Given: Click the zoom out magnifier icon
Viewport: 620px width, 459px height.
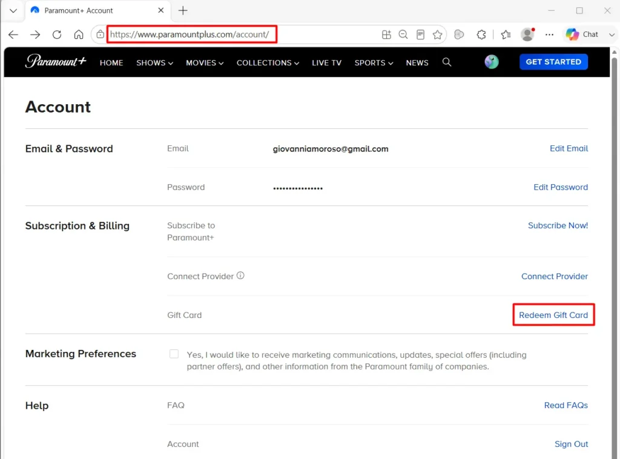Looking at the screenshot, I should pyautogui.click(x=403, y=35).
